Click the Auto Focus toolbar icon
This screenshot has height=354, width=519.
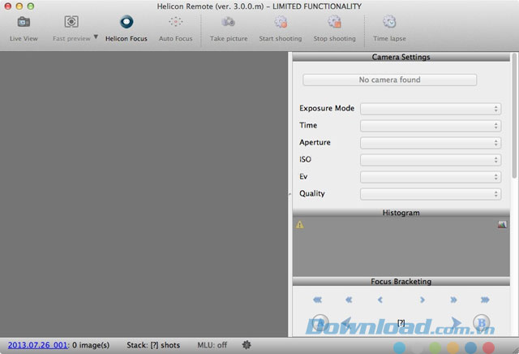pos(176,22)
